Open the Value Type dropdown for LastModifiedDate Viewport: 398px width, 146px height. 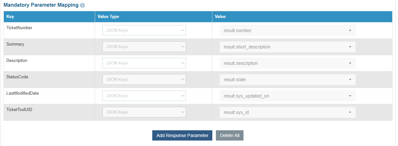[144, 96]
